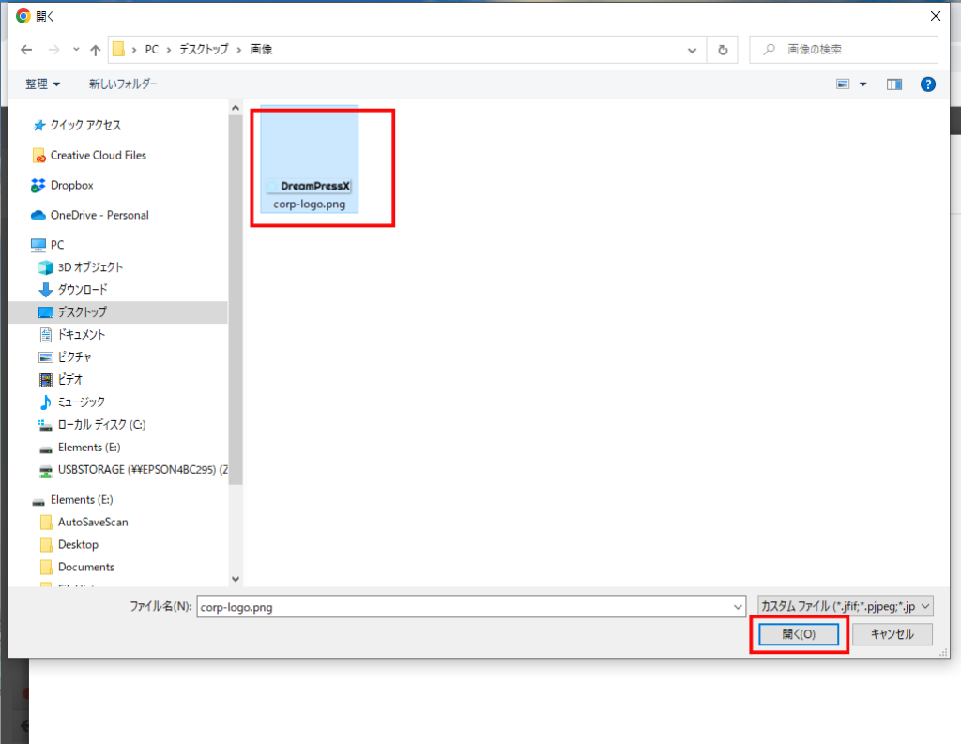Select OneDrive - Personal in sidebar
Screen dimensions: 961x744
click(x=99, y=215)
